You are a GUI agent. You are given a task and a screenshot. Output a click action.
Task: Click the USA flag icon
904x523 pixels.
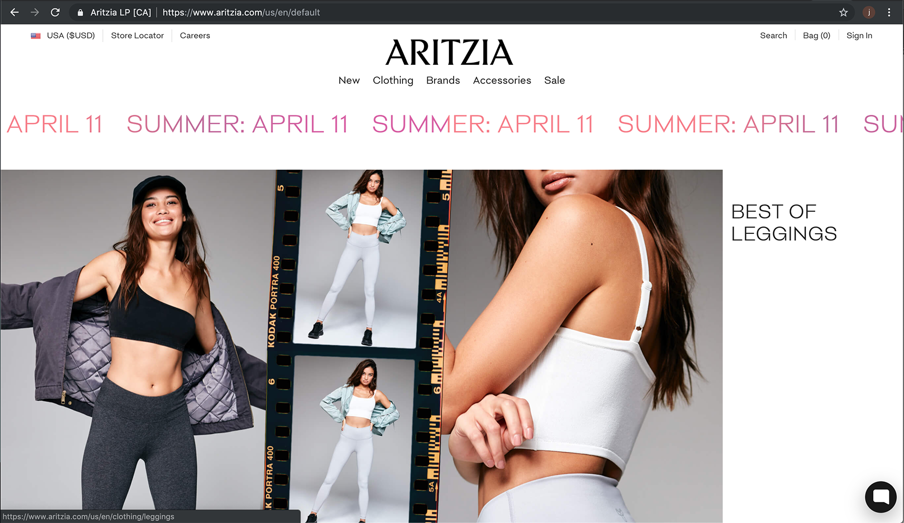(x=36, y=36)
